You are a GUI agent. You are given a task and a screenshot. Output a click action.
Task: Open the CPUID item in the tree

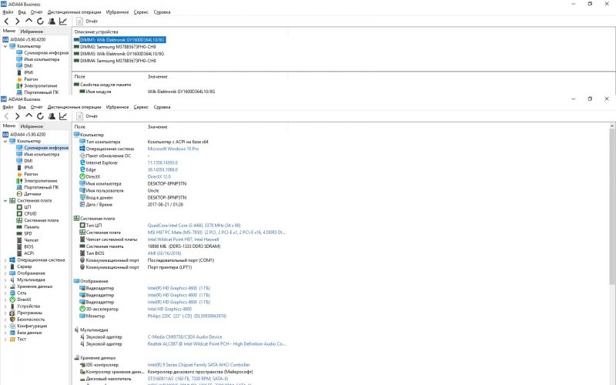tap(30, 213)
